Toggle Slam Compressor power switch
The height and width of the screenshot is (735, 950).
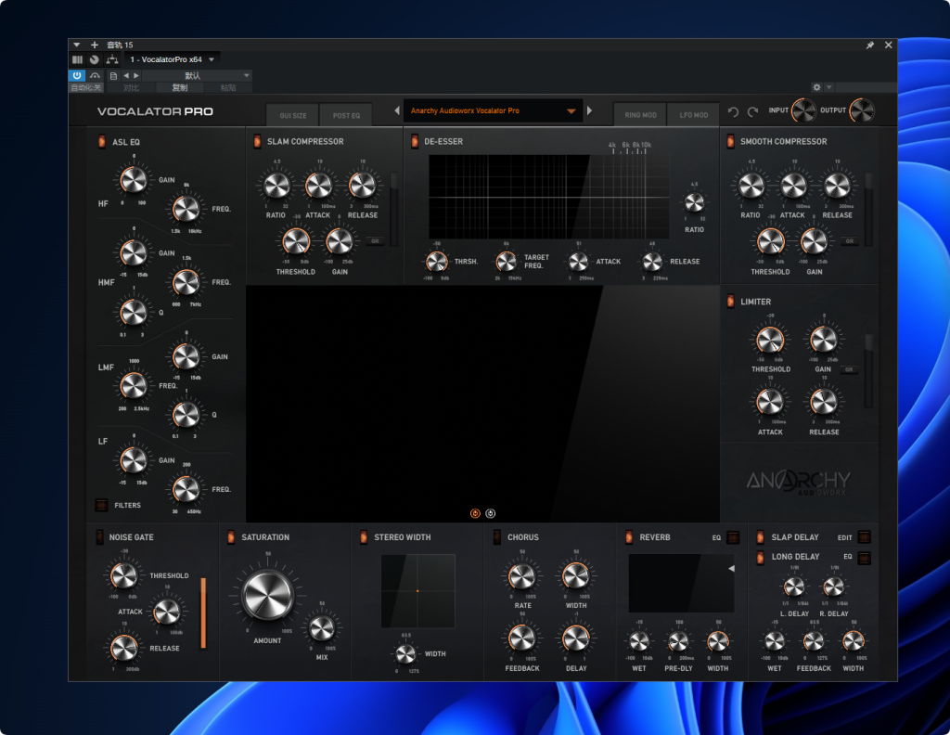coord(257,141)
